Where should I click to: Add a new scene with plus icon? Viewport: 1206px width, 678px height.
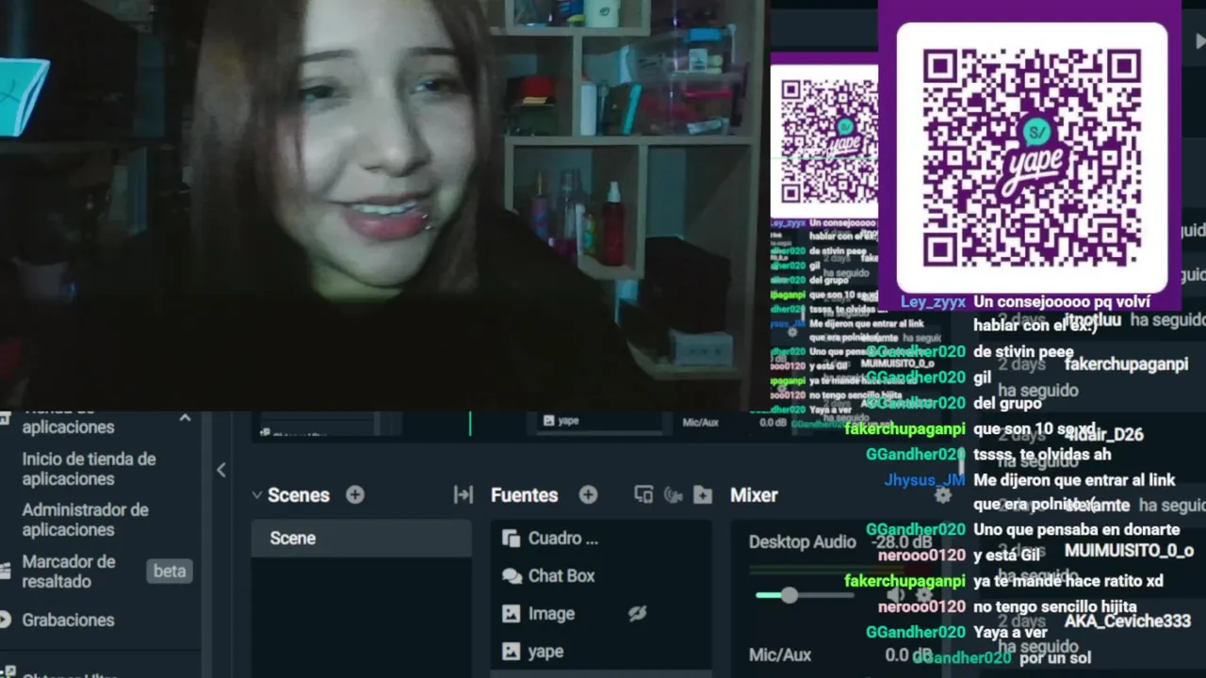355,494
